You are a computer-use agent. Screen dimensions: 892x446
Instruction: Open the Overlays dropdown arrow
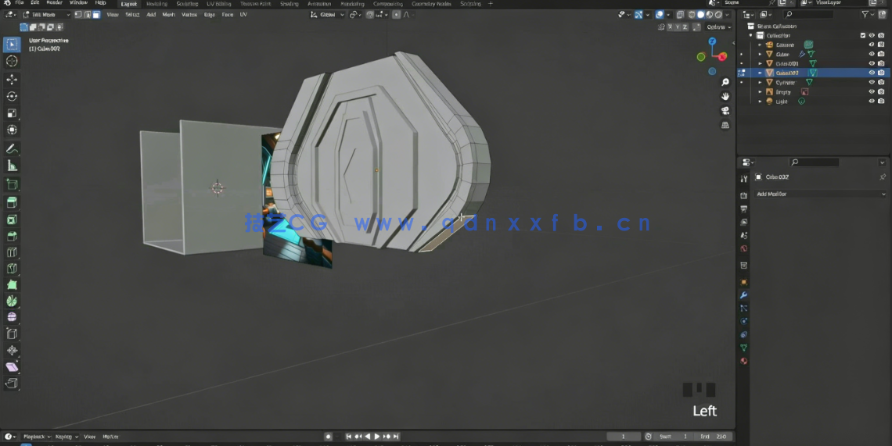(x=668, y=15)
